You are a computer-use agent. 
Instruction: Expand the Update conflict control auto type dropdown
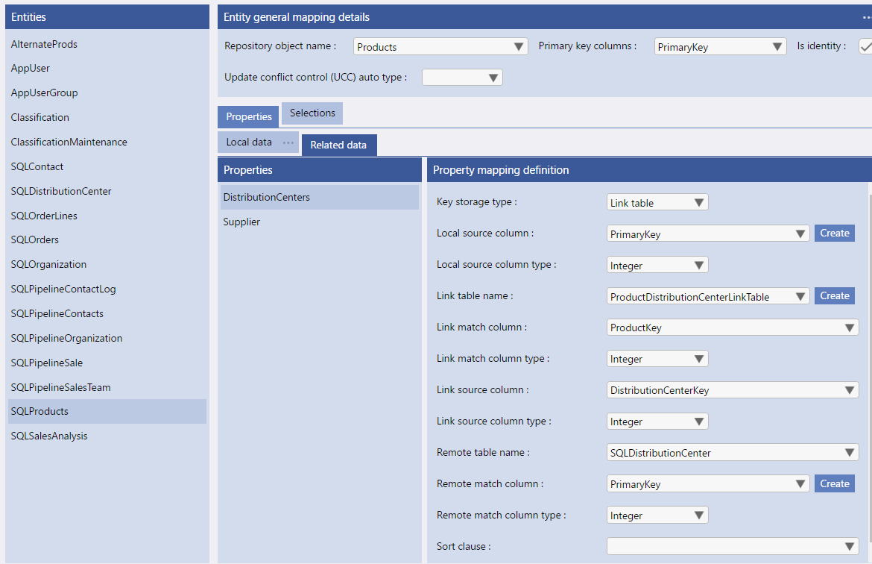coord(462,78)
